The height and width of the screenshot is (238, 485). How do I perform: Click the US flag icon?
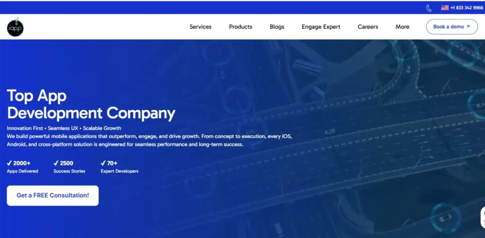pyautogui.click(x=445, y=8)
